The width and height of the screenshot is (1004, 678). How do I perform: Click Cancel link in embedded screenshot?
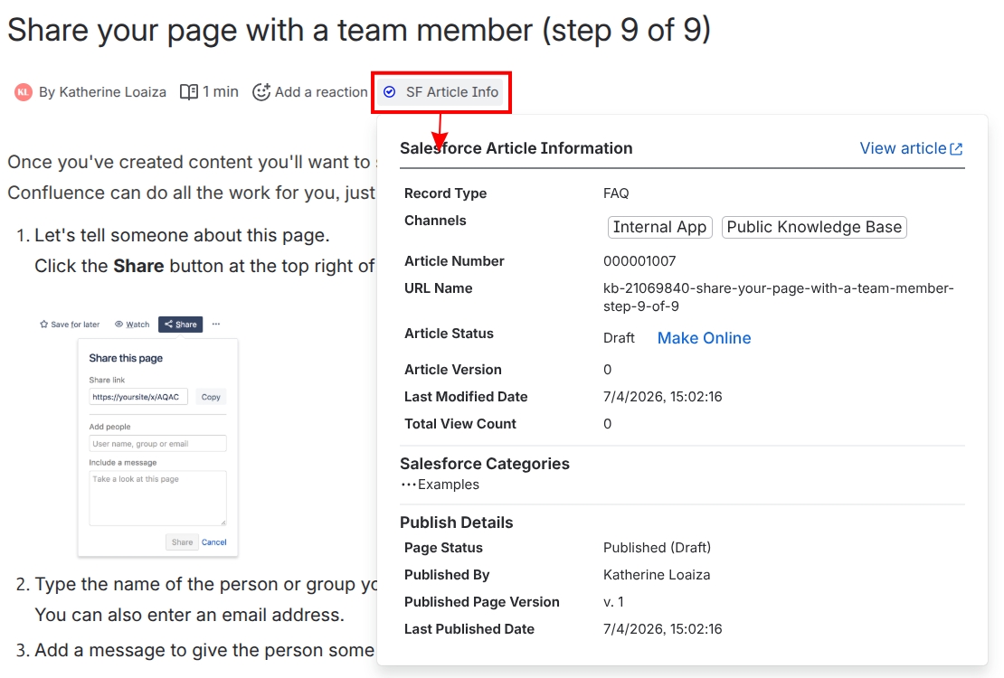click(x=213, y=542)
